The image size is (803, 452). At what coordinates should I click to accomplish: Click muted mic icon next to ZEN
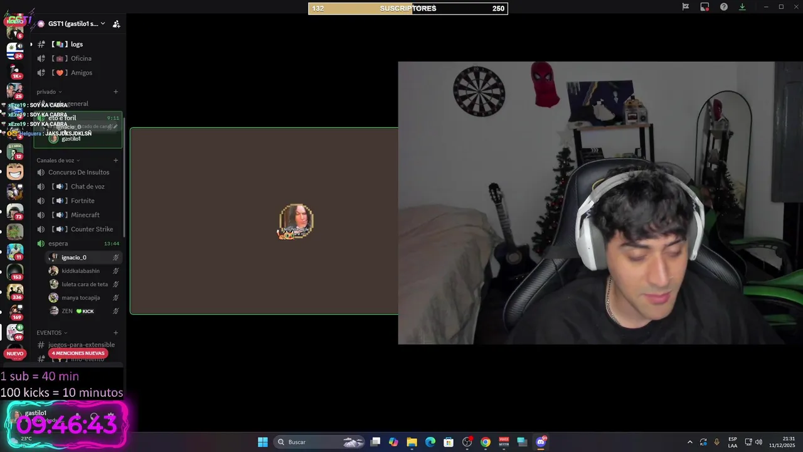(x=115, y=311)
